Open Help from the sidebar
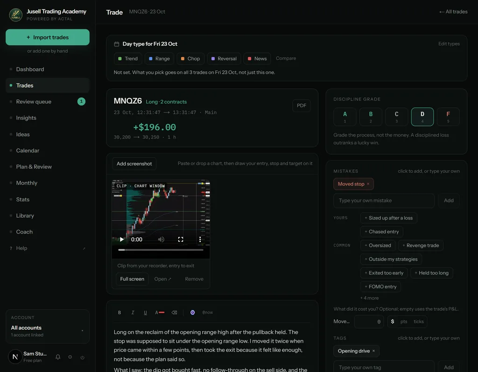Image resolution: width=478 pixels, height=372 pixels. pyautogui.click(x=48, y=248)
